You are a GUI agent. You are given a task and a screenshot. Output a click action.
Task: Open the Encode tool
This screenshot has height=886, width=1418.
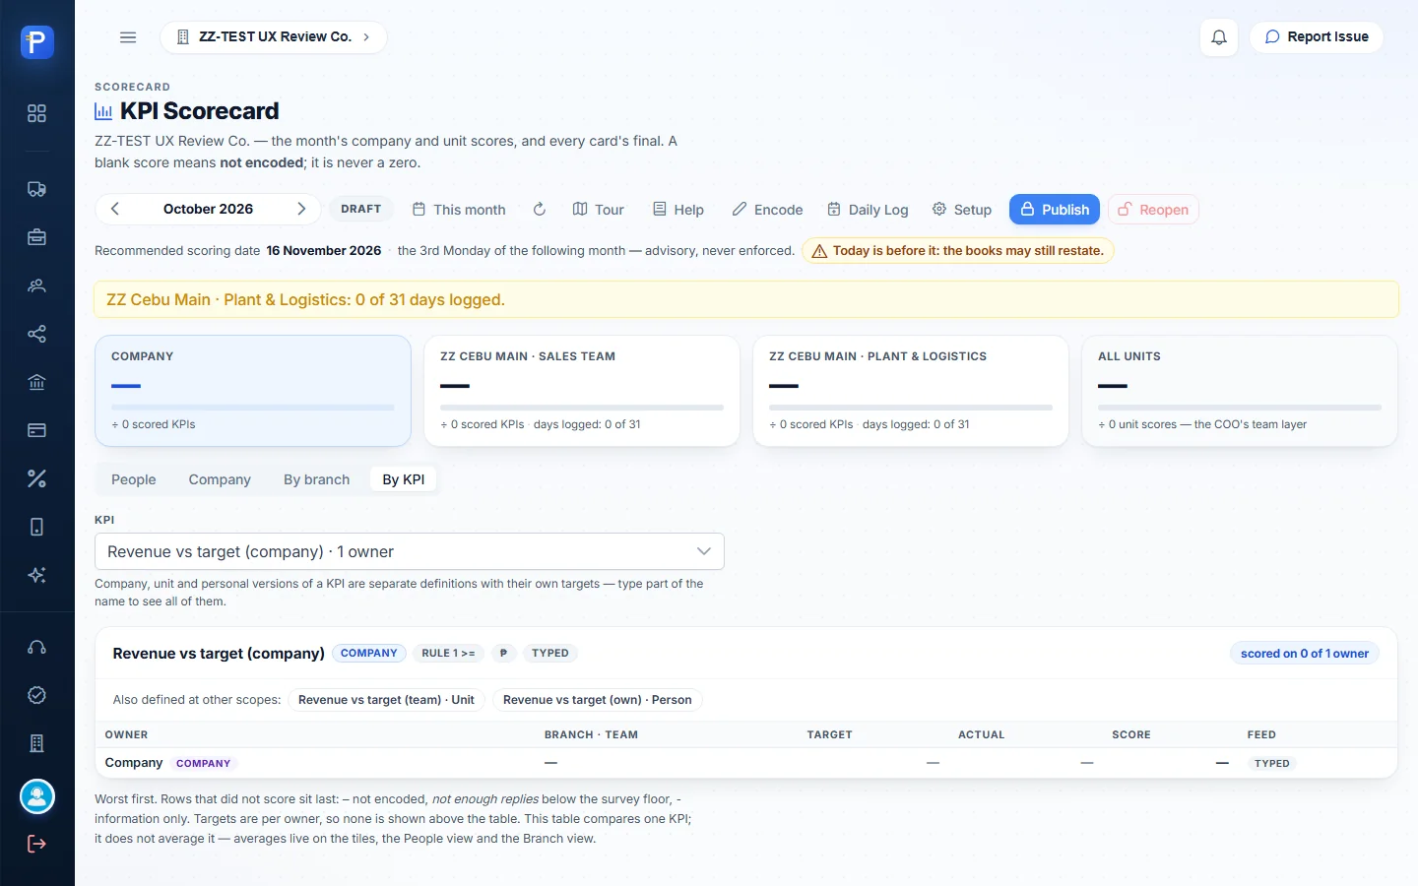(x=767, y=209)
